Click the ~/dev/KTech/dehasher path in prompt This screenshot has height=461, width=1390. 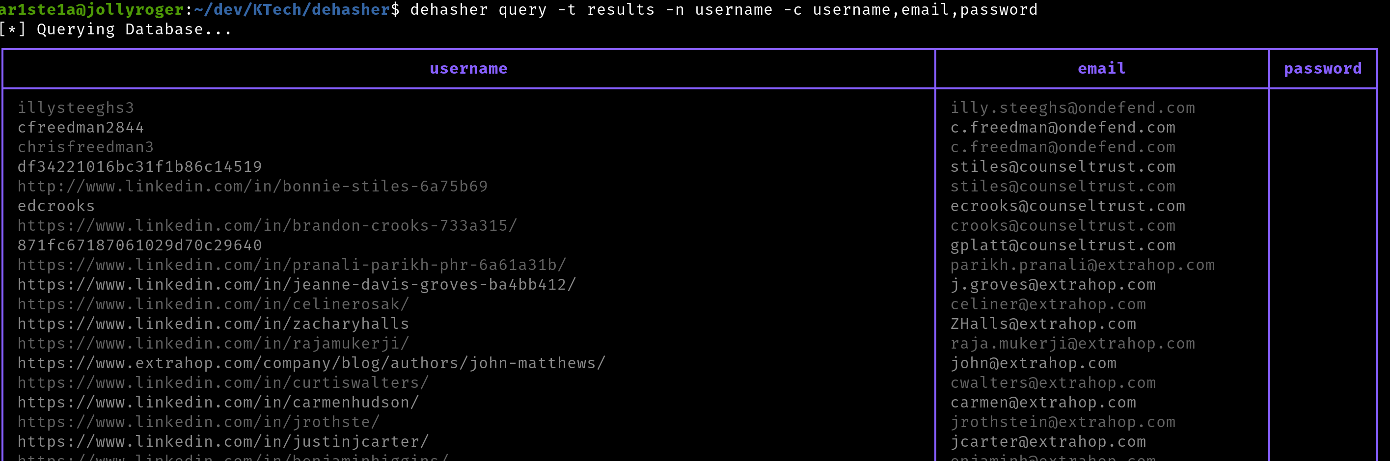coord(292,9)
